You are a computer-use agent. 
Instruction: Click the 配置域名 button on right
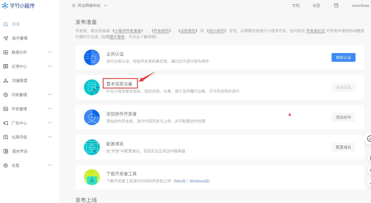tap(343, 147)
